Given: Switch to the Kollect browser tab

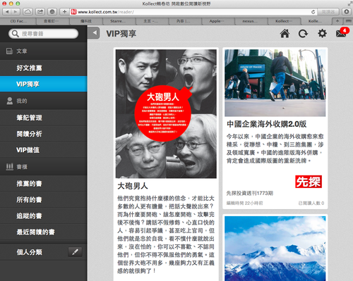Looking at the screenshot, I should point(284,21).
